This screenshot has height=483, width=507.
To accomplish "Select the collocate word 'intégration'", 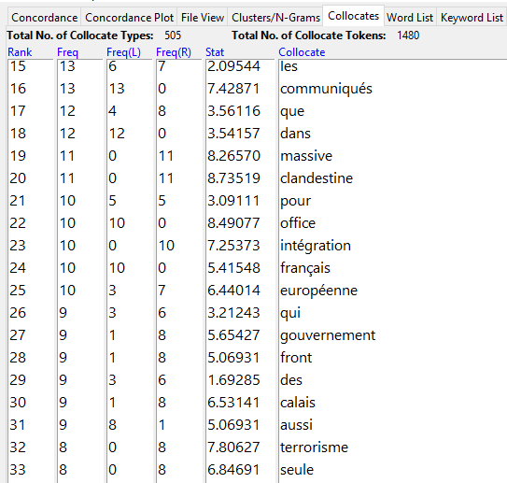I will pyautogui.click(x=316, y=246).
